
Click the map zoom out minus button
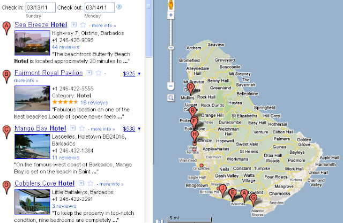click(171, 86)
